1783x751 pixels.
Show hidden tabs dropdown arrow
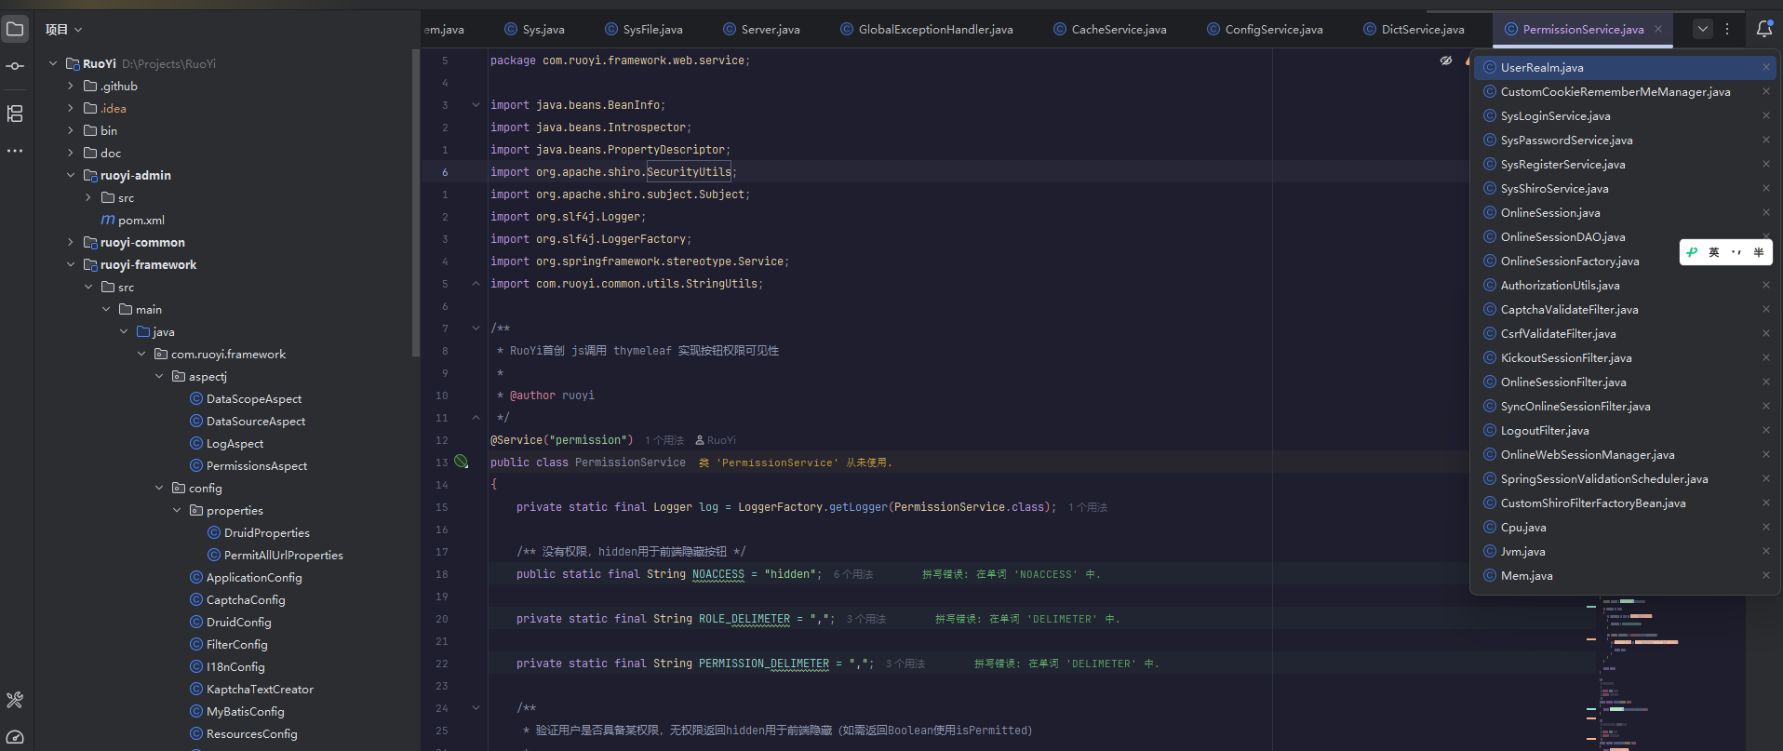(1702, 29)
